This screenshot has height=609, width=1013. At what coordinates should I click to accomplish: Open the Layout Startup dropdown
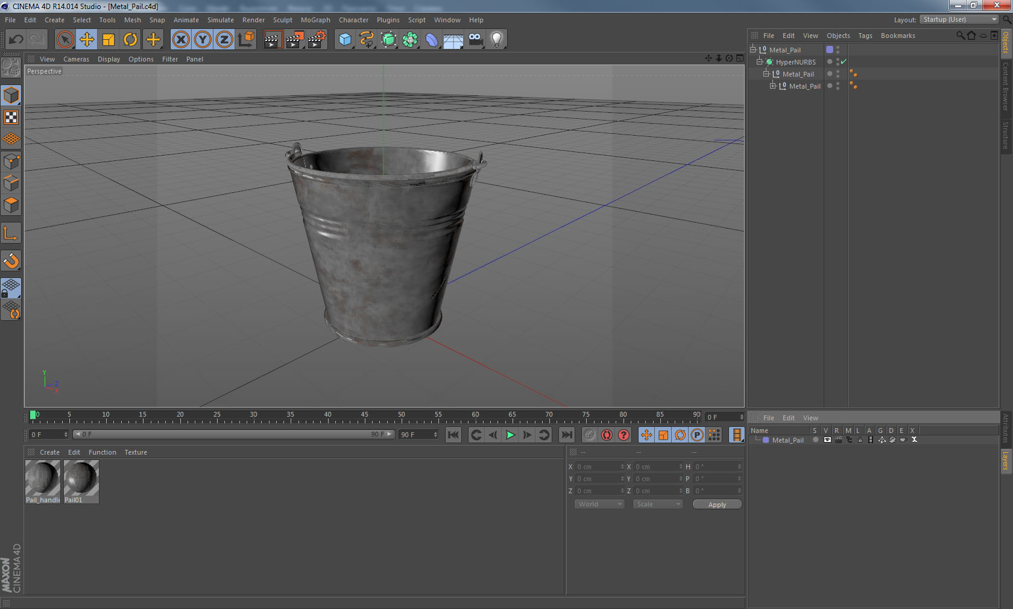(x=959, y=19)
